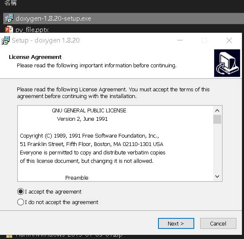Click 'py_file.pptx' file name text
244x239 pixels.
pyautogui.click(x=32, y=30)
